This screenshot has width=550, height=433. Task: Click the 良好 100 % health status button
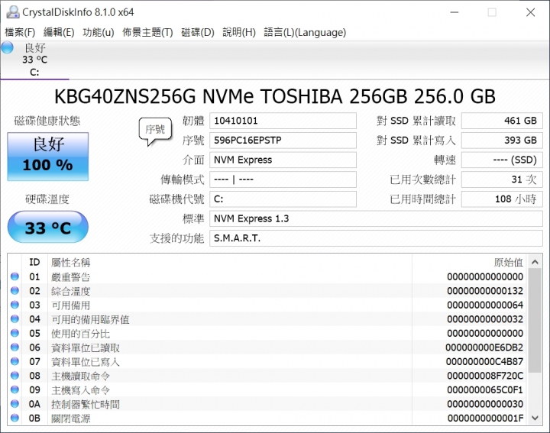click(x=47, y=157)
